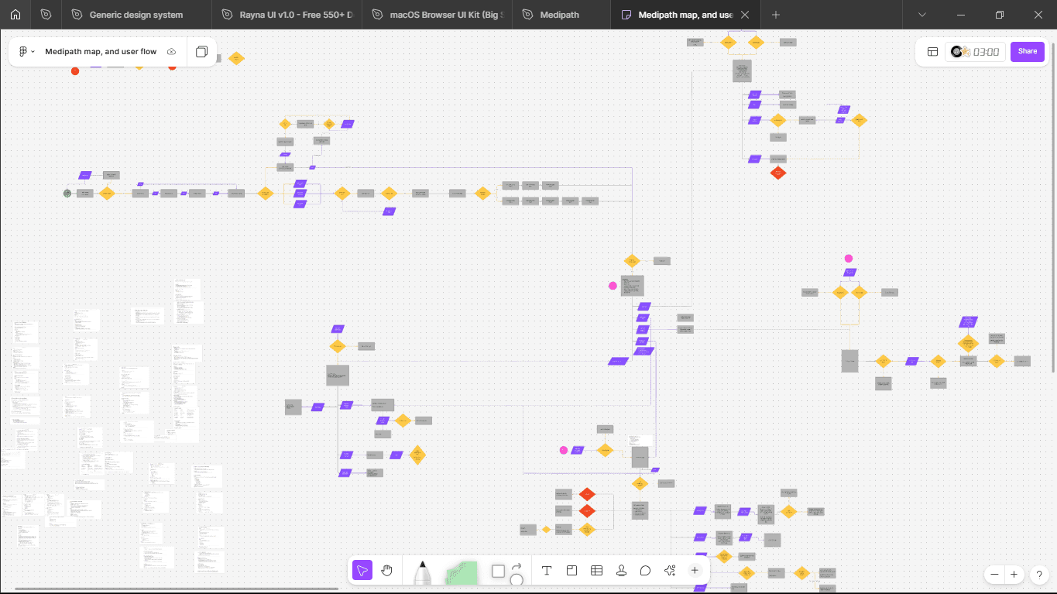Expand the tab list chevron
Screen dimensions: 1057x594
[x=922, y=15]
